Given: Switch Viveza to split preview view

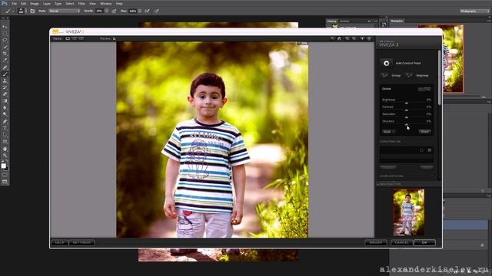Looking at the screenshot, I should [x=75, y=38].
